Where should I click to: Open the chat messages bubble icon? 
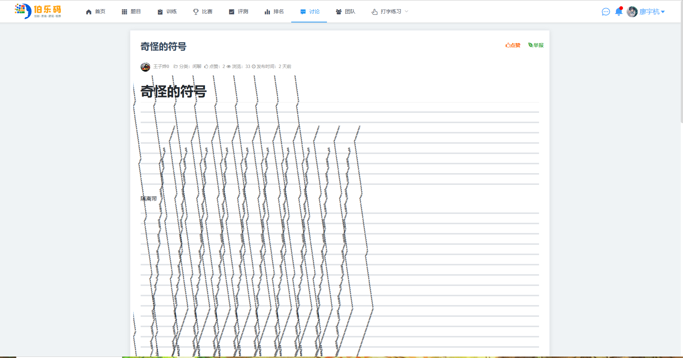pos(606,12)
